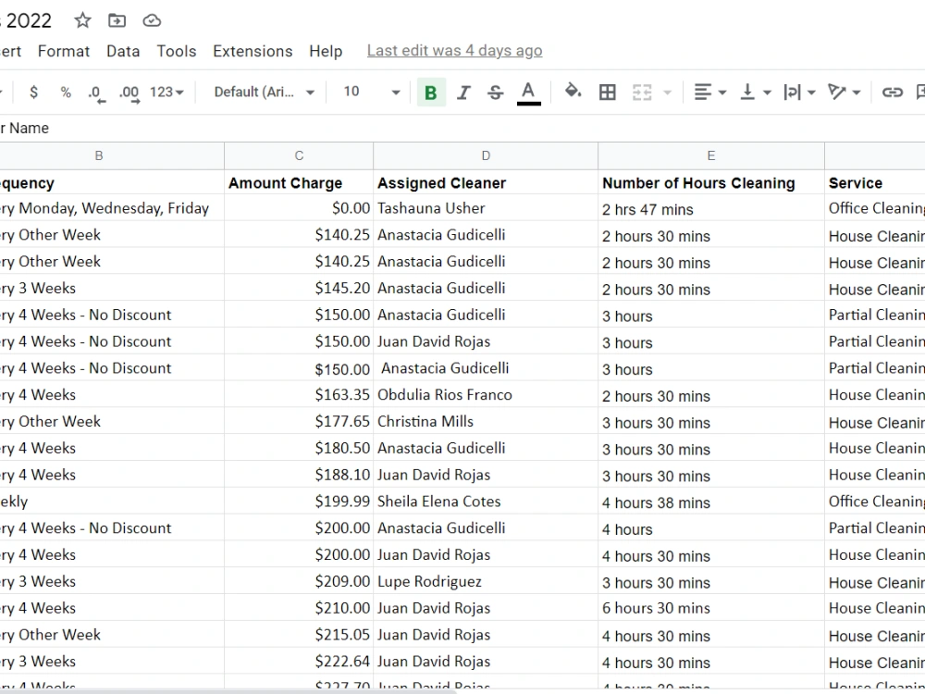This screenshot has height=694, width=925.
Task: Open the Tools menu
Action: (177, 51)
